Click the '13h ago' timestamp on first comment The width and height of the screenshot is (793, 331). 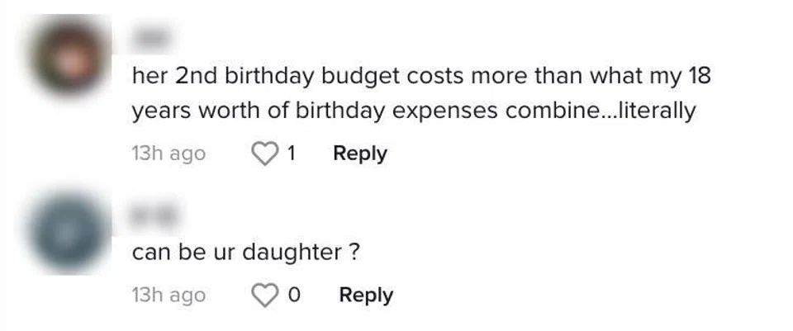(x=169, y=154)
